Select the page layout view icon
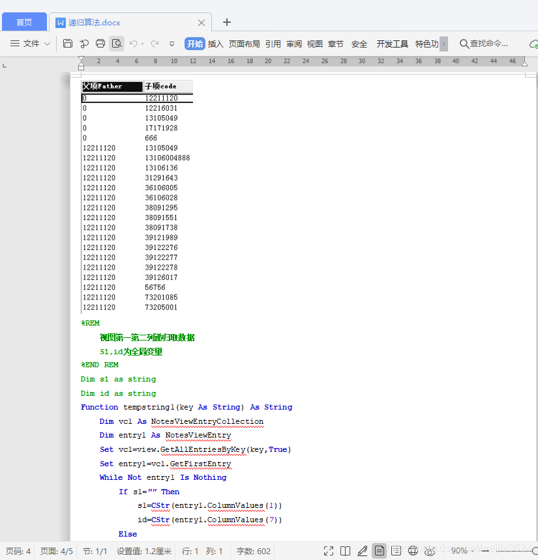The height and width of the screenshot is (560, 538). pyautogui.click(x=379, y=551)
